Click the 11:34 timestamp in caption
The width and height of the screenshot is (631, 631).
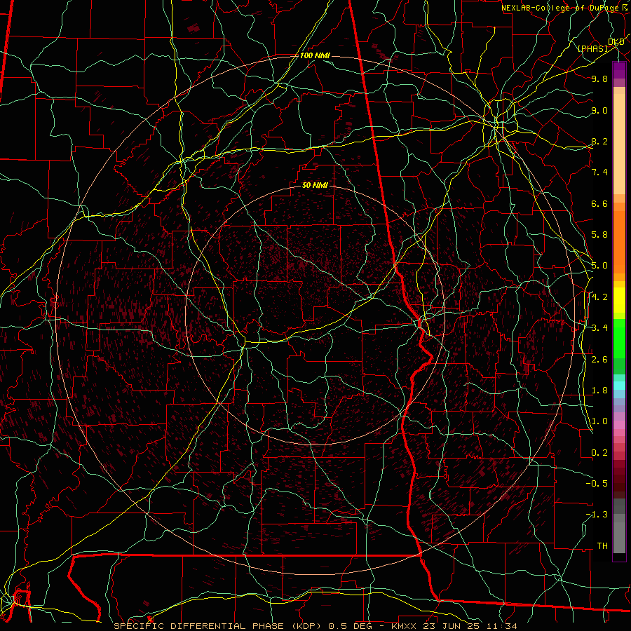point(501,626)
